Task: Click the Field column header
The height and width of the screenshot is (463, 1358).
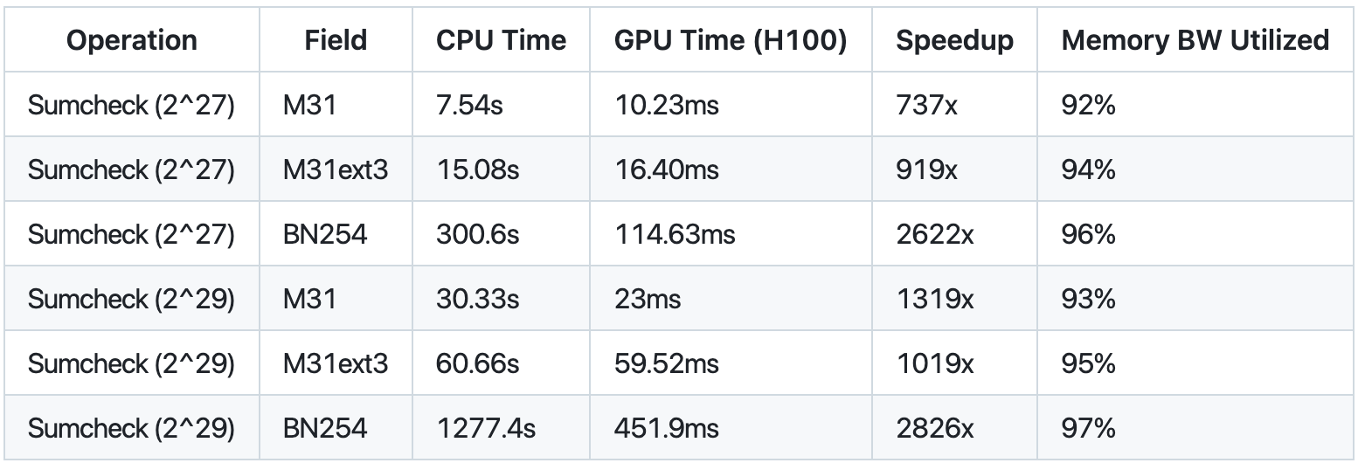Action: click(x=336, y=40)
